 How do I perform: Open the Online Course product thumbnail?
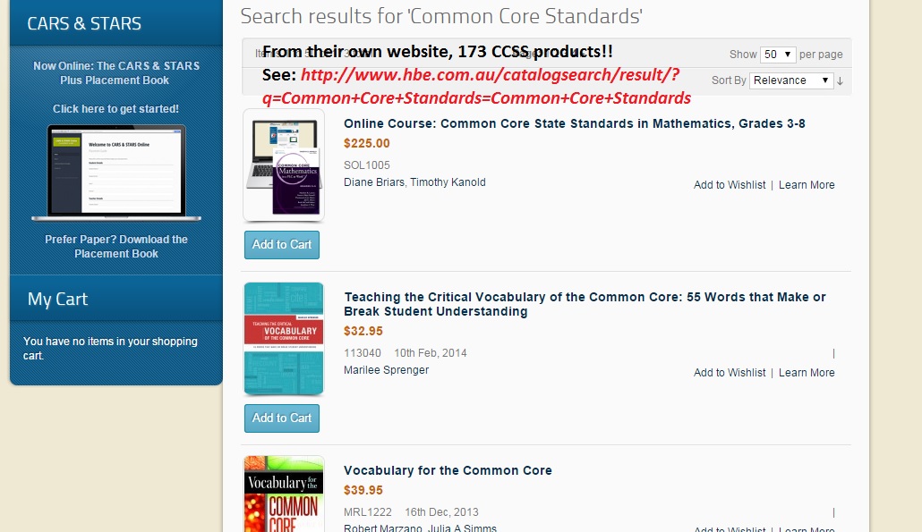[x=284, y=165]
